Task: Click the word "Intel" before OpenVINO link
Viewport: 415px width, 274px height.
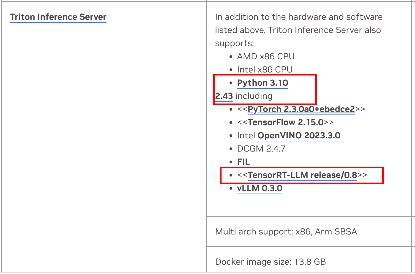Action: pyautogui.click(x=246, y=136)
